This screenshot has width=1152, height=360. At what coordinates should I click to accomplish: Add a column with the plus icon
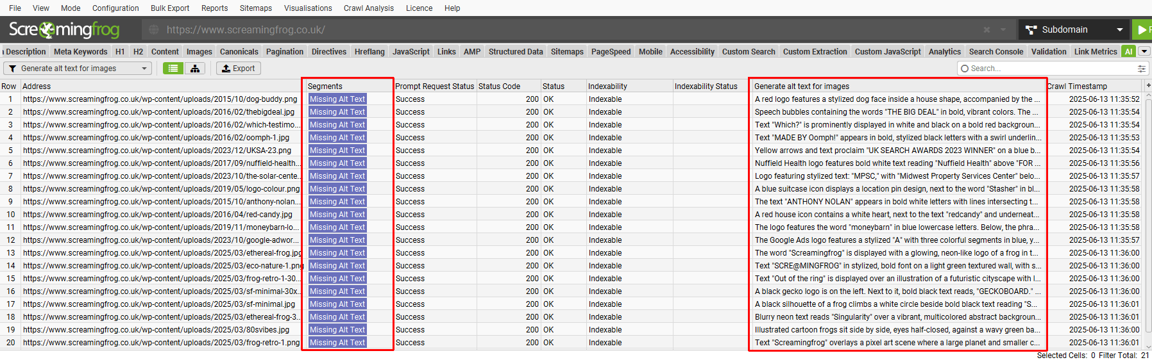[x=1148, y=86]
